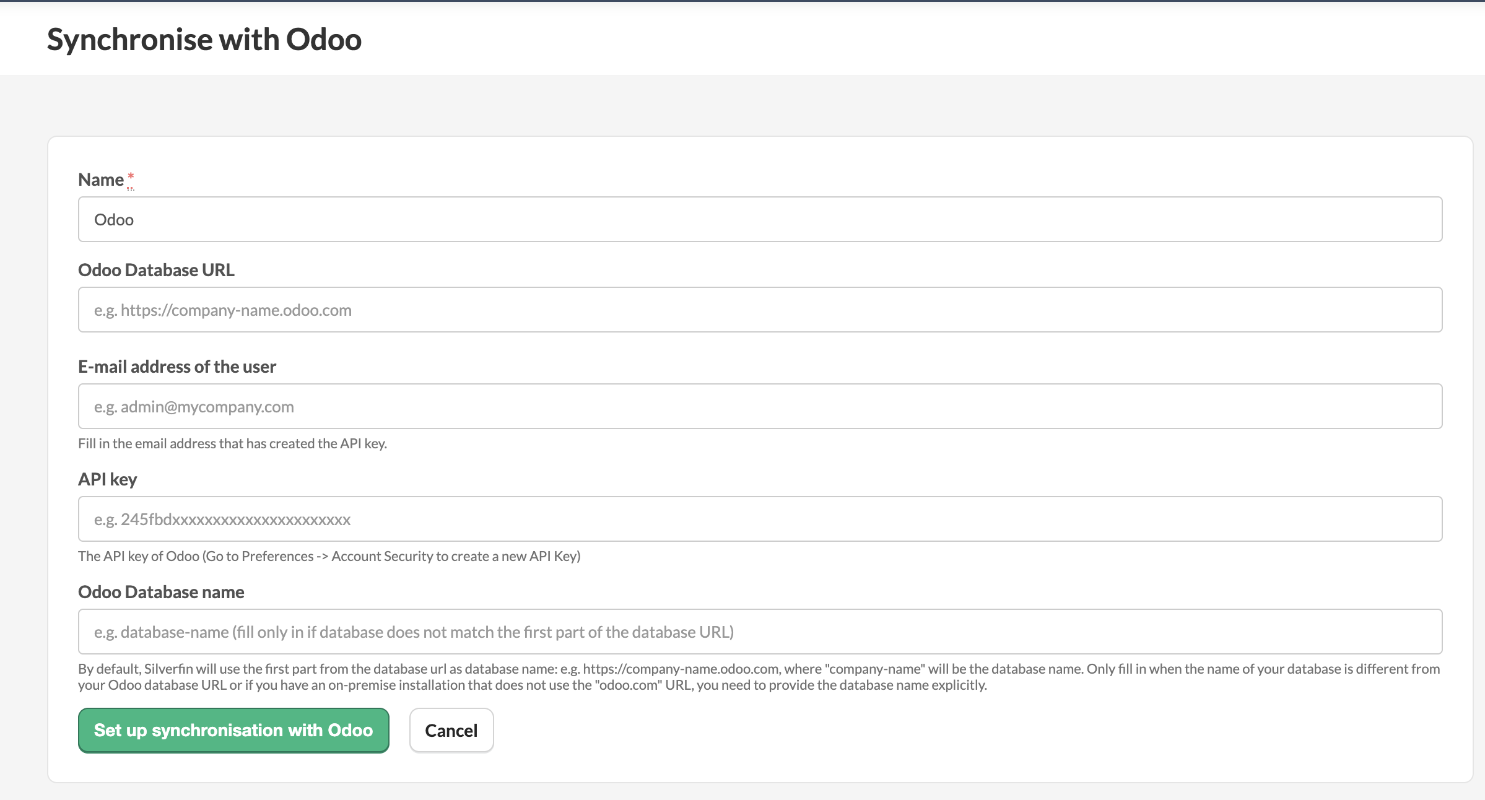Click the E-mail address of the user label

pos(177,367)
